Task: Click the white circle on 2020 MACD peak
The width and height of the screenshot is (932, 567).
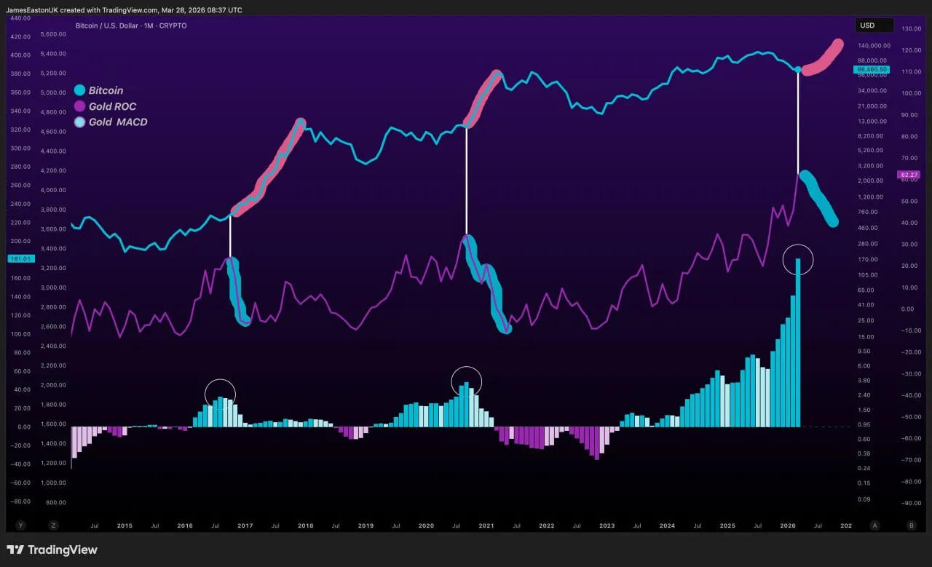Action: [x=467, y=381]
